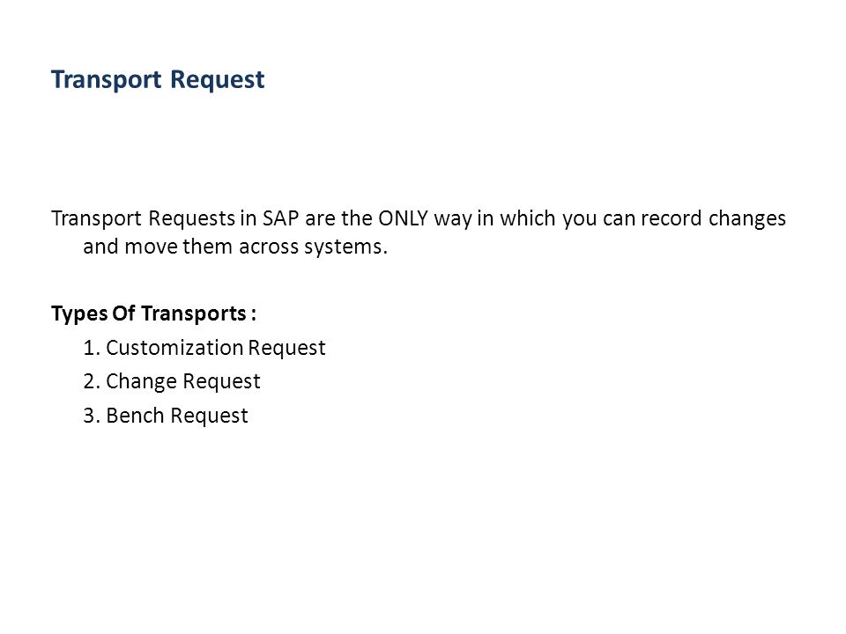Select the Bench Request list item
Image resolution: width=846 pixels, height=634 pixels.
point(166,416)
